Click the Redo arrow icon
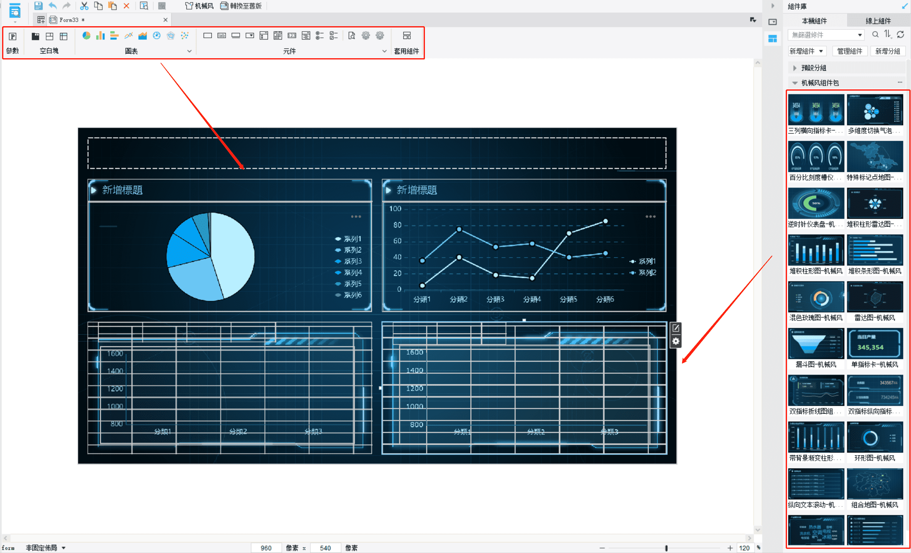The height and width of the screenshot is (553, 911). click(67, 6)
